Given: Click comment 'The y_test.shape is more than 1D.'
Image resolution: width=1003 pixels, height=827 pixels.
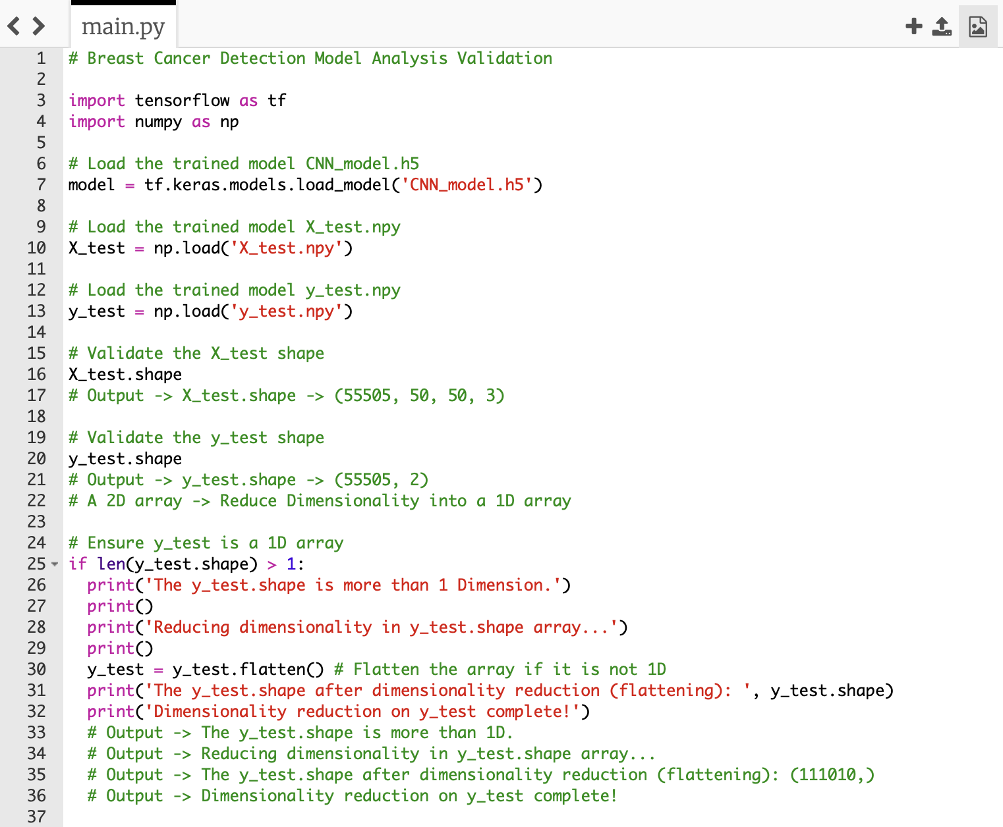Looking at the screenshot, I should click(301, 733).
